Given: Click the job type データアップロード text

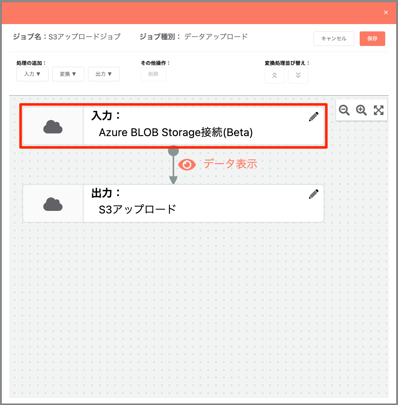Looking at the screenshot, I should pos(216,37).
